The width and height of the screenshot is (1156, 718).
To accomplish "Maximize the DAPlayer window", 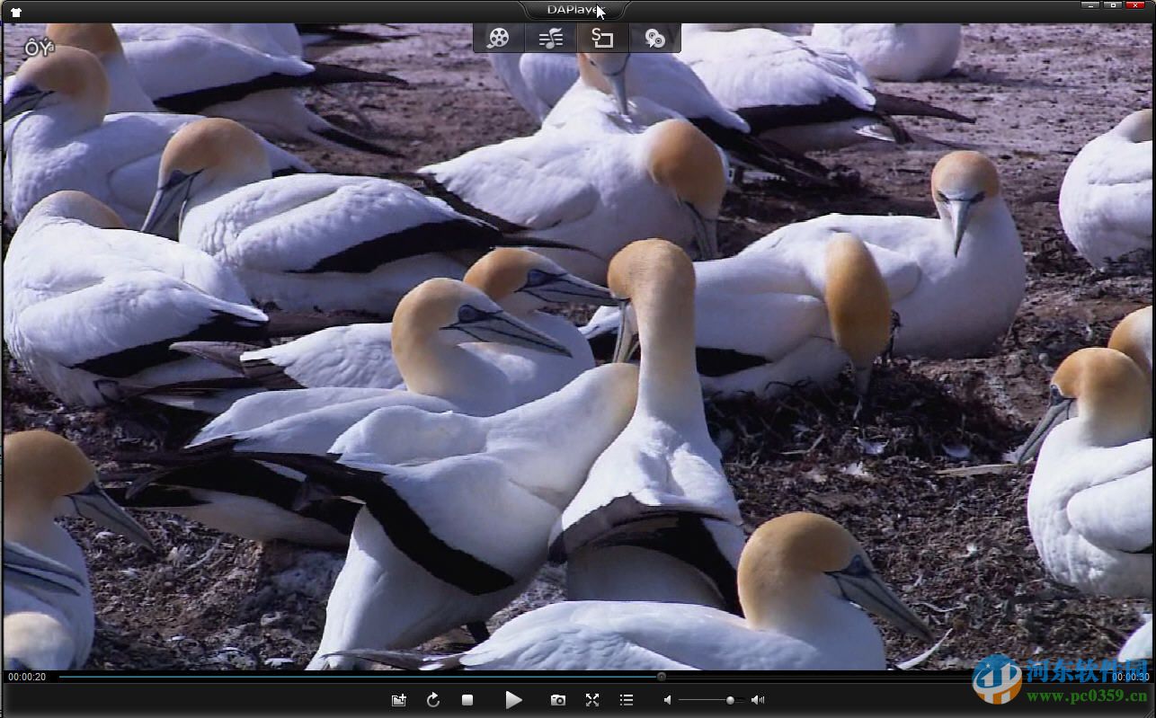I will point(1114,5).
